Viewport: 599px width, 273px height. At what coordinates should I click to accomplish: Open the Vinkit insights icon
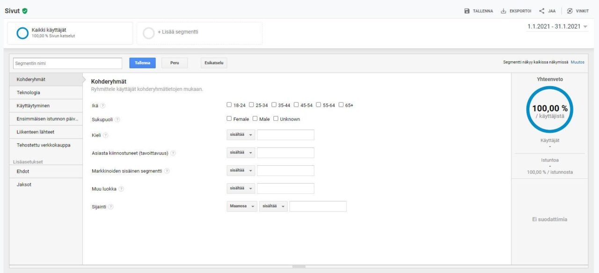[x=570, y=11]
